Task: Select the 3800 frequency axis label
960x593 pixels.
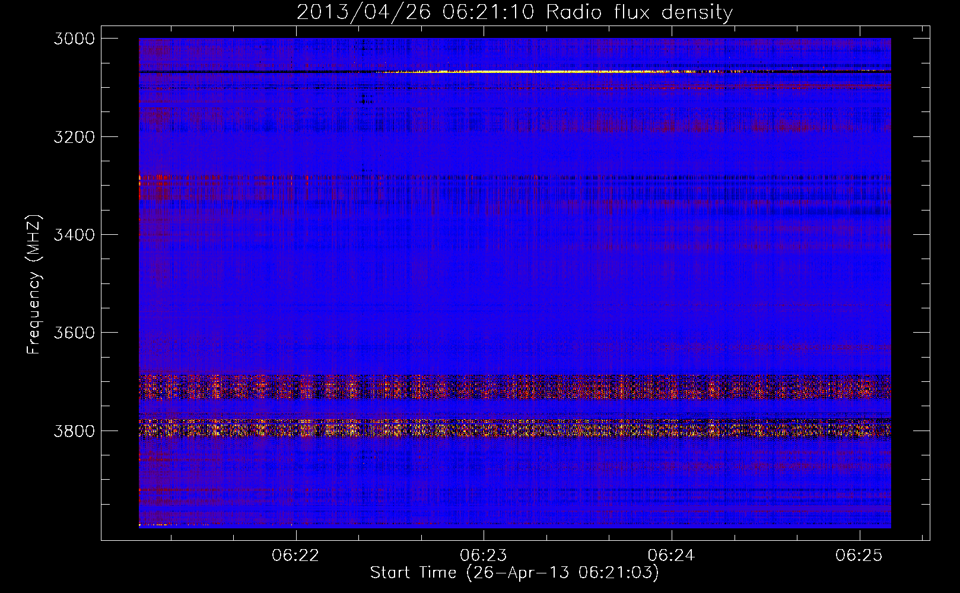Action: 74,431
